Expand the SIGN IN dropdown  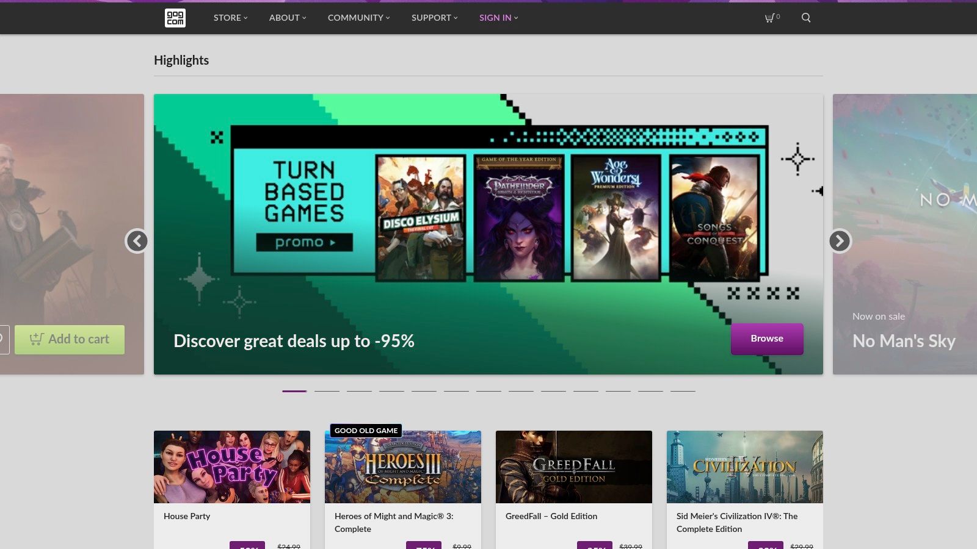pos(498,18)
